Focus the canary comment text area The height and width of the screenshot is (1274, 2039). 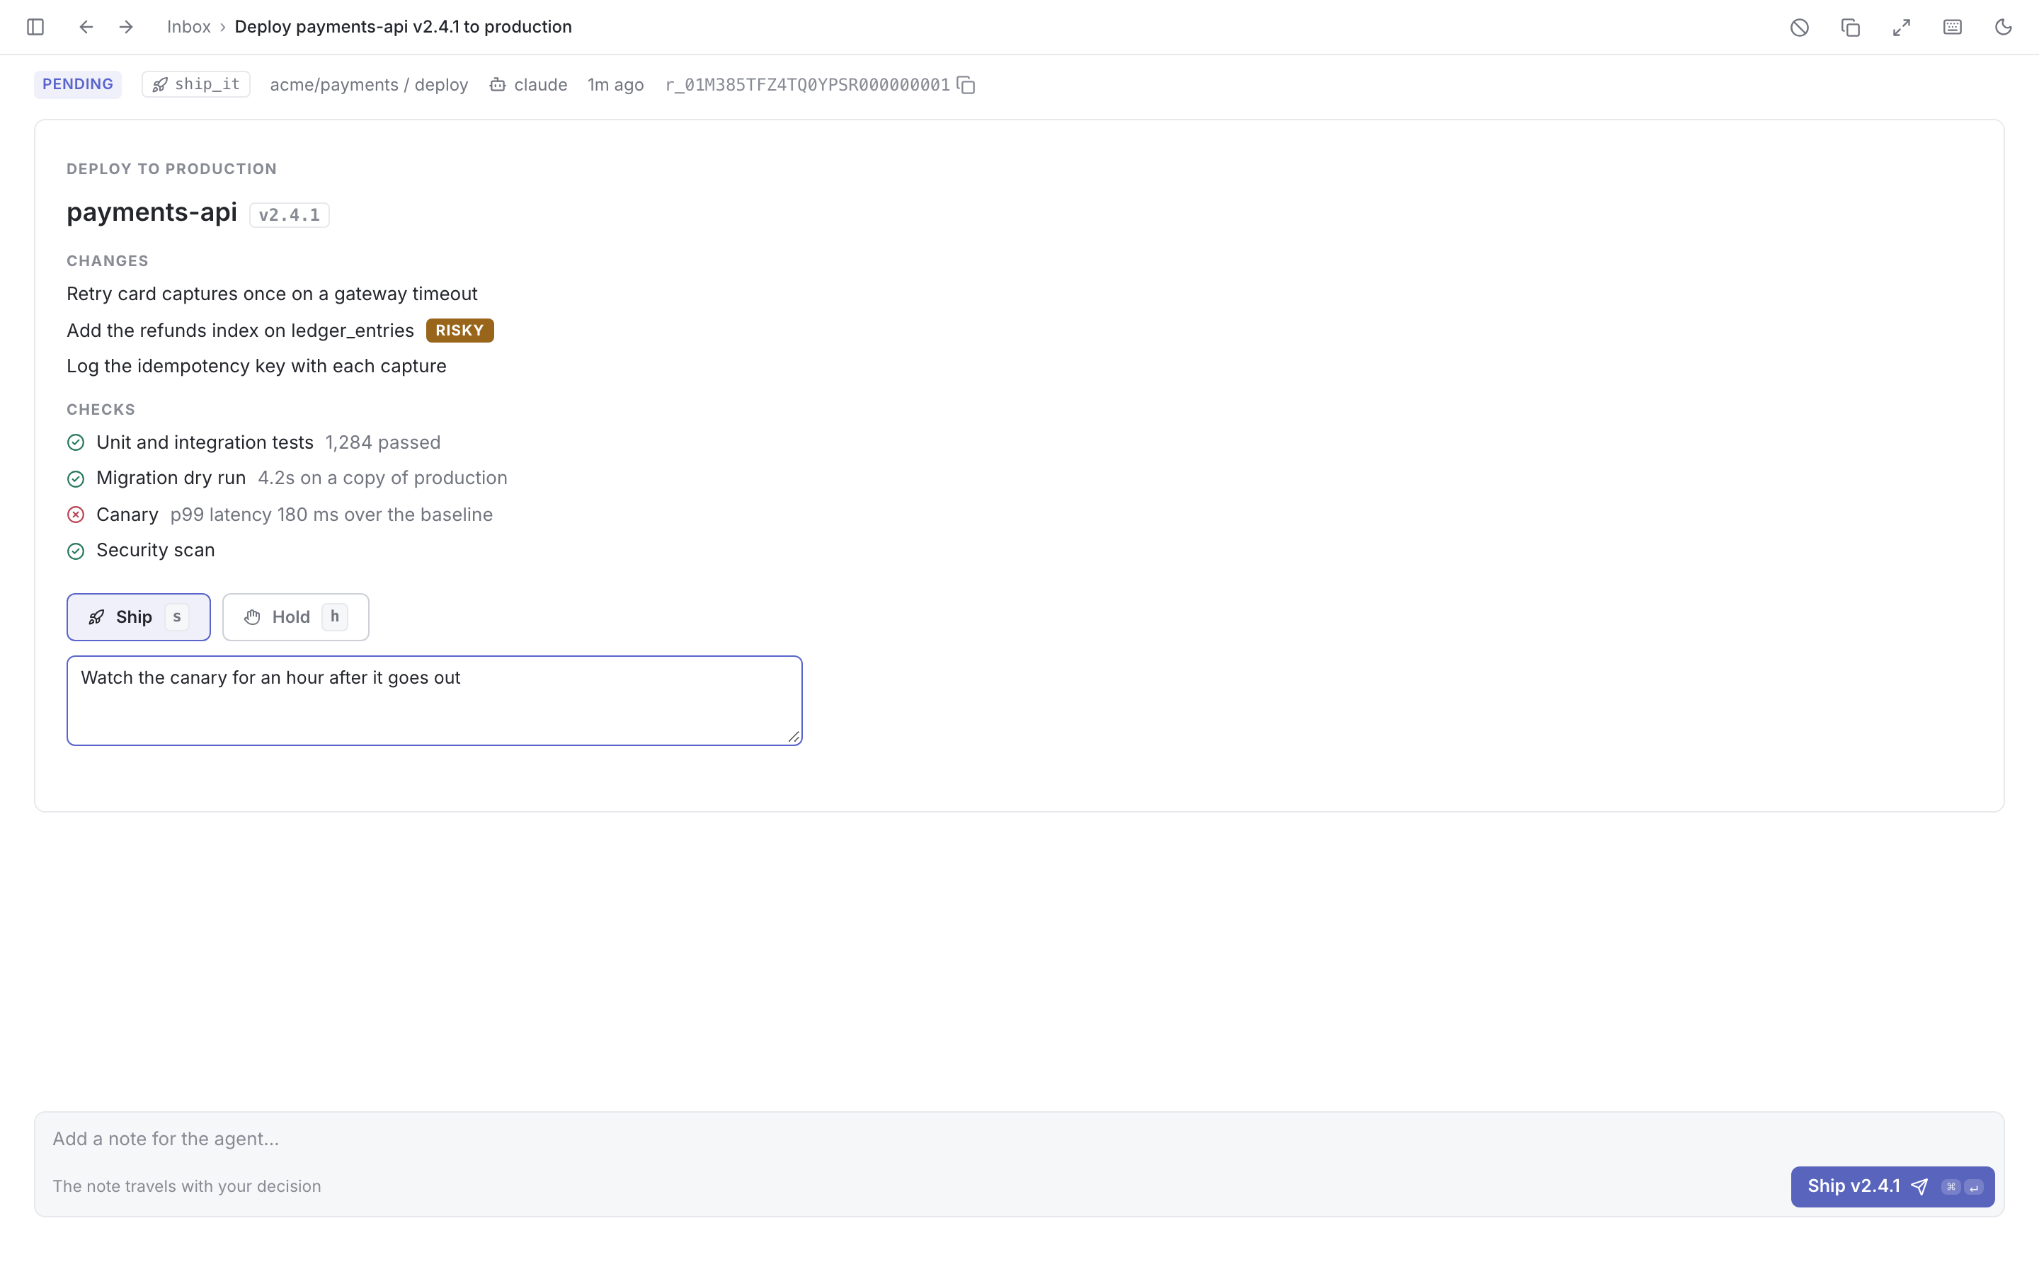click(x=435, y=701)
